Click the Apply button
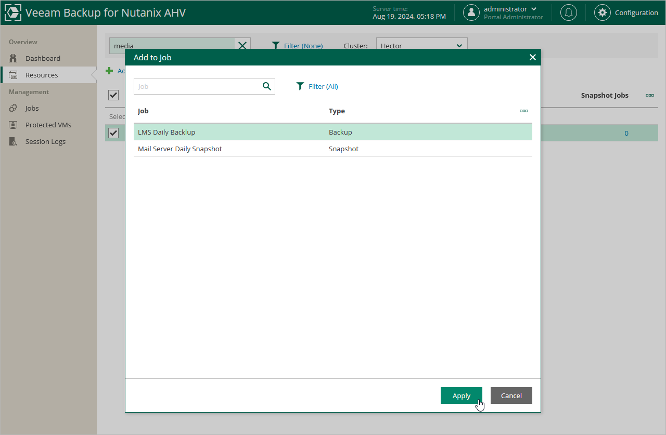 click(462, 396)
